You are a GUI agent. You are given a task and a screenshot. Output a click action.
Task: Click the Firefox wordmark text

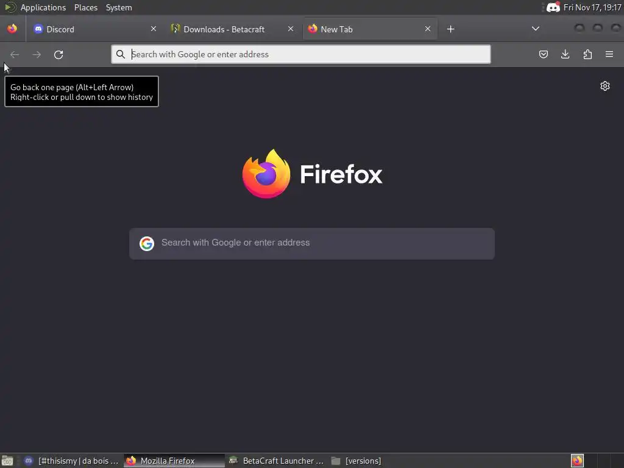(x=341, y=174)
